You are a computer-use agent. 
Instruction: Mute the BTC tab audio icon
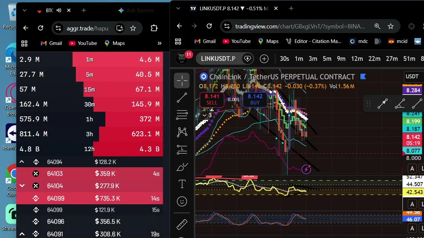click(59, 11)
